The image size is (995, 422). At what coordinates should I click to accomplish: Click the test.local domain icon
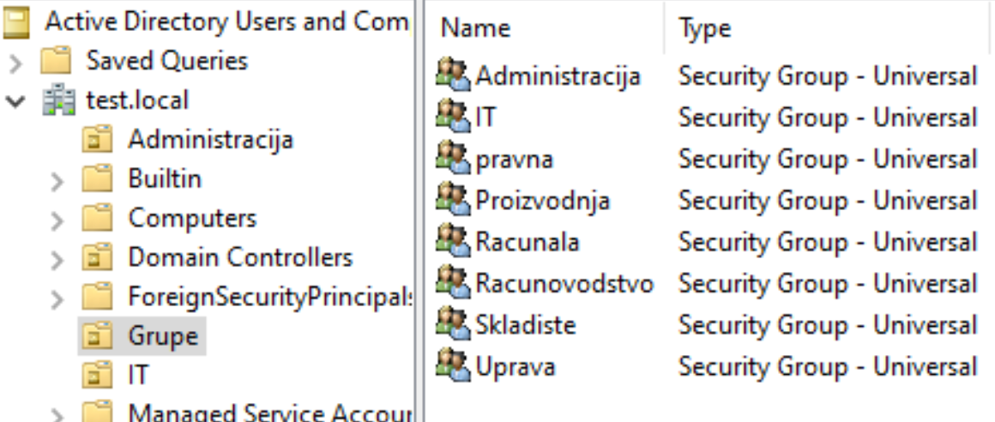tap(58, 100)
